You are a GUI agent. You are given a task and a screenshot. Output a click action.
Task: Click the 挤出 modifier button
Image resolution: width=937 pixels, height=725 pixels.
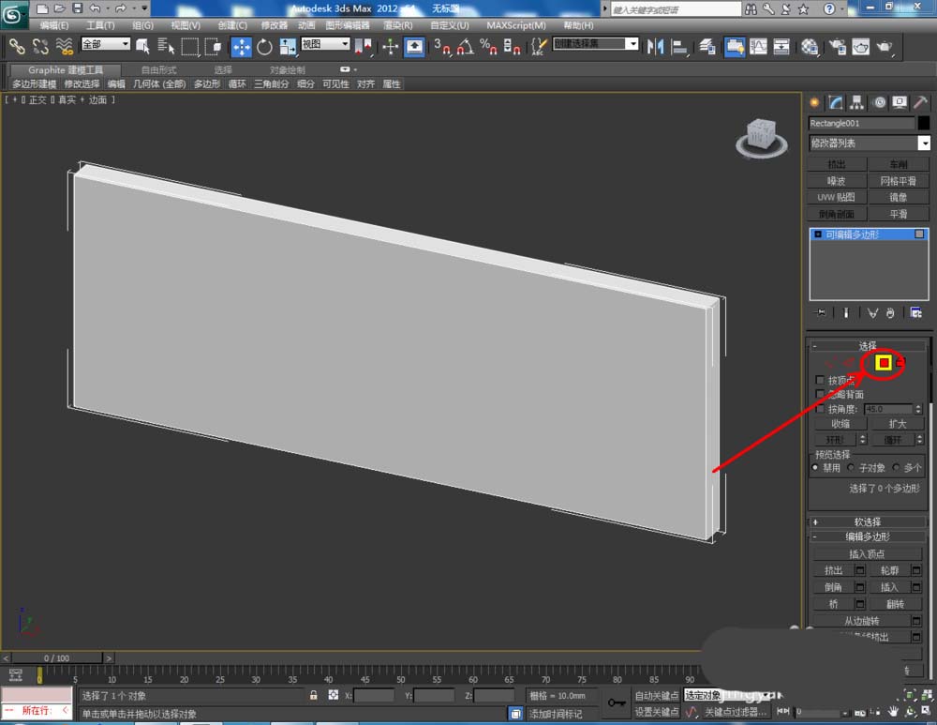(x=837, y=164)
